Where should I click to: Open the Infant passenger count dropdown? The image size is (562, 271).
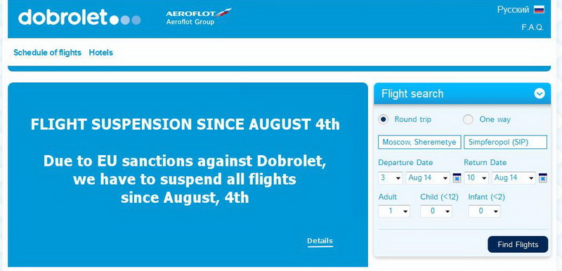484,211
